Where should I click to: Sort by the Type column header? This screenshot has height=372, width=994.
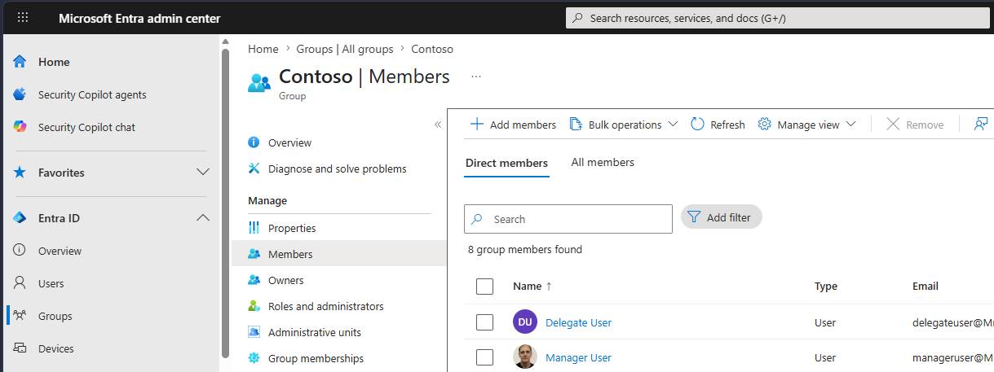(826, 287)
